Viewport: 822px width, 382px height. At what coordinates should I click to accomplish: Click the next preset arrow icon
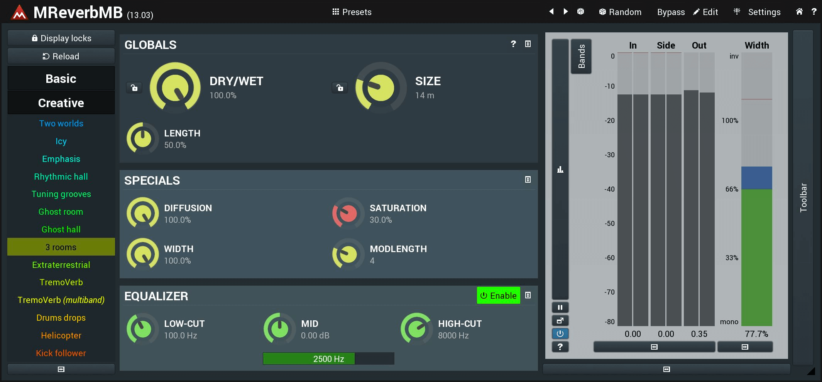pos(565,12)
